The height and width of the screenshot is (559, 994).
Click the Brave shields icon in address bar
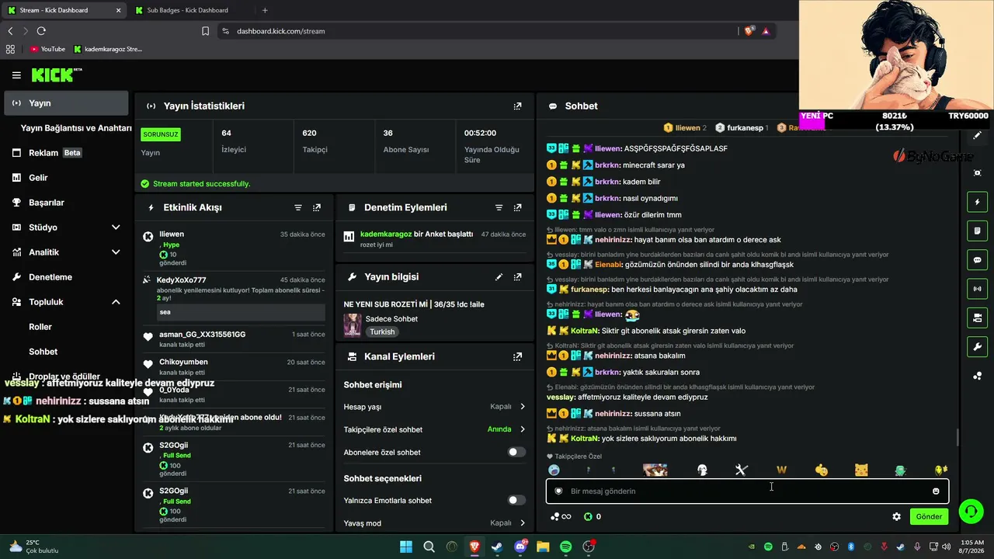(749, 31)
